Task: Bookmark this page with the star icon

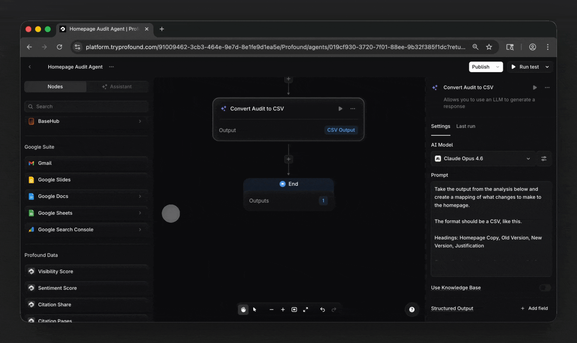Action: [489, 47]
